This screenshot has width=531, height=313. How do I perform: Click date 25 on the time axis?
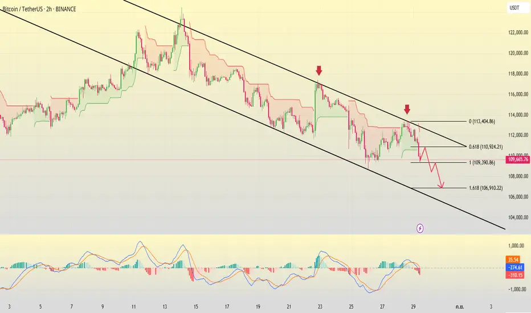351,307
